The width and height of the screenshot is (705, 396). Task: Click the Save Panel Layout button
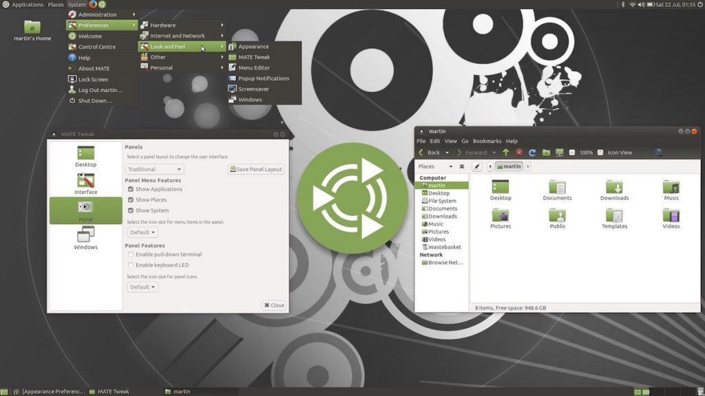pyautogui.click(x=256, y=169)
